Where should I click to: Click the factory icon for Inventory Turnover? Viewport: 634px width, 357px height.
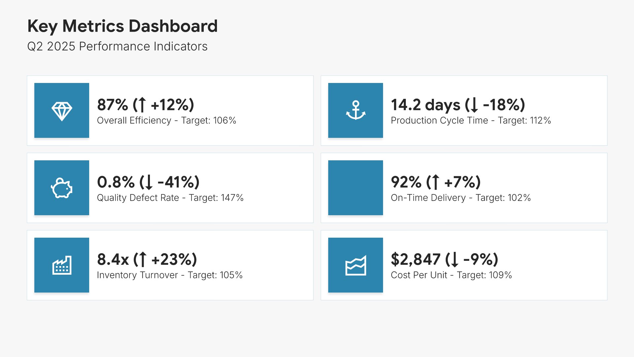point(62,265)
